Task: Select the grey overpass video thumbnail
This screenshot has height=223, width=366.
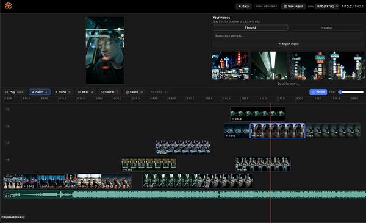Action: coord(269,66)
